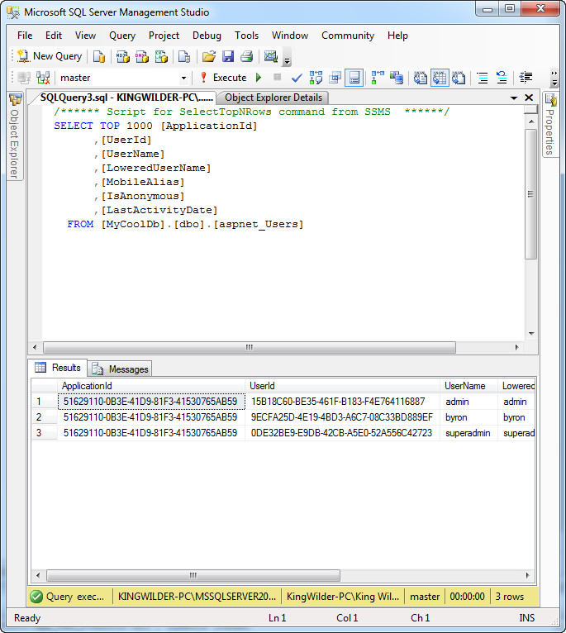Open the View menu

pyautogui.click(x=85, y=36)
